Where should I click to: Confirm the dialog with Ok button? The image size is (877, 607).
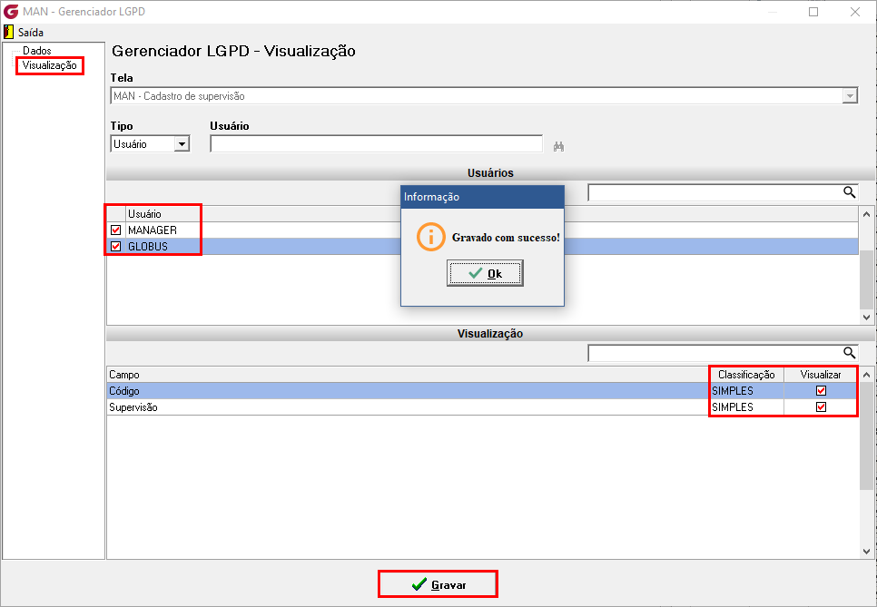click(x=485, y=273)
